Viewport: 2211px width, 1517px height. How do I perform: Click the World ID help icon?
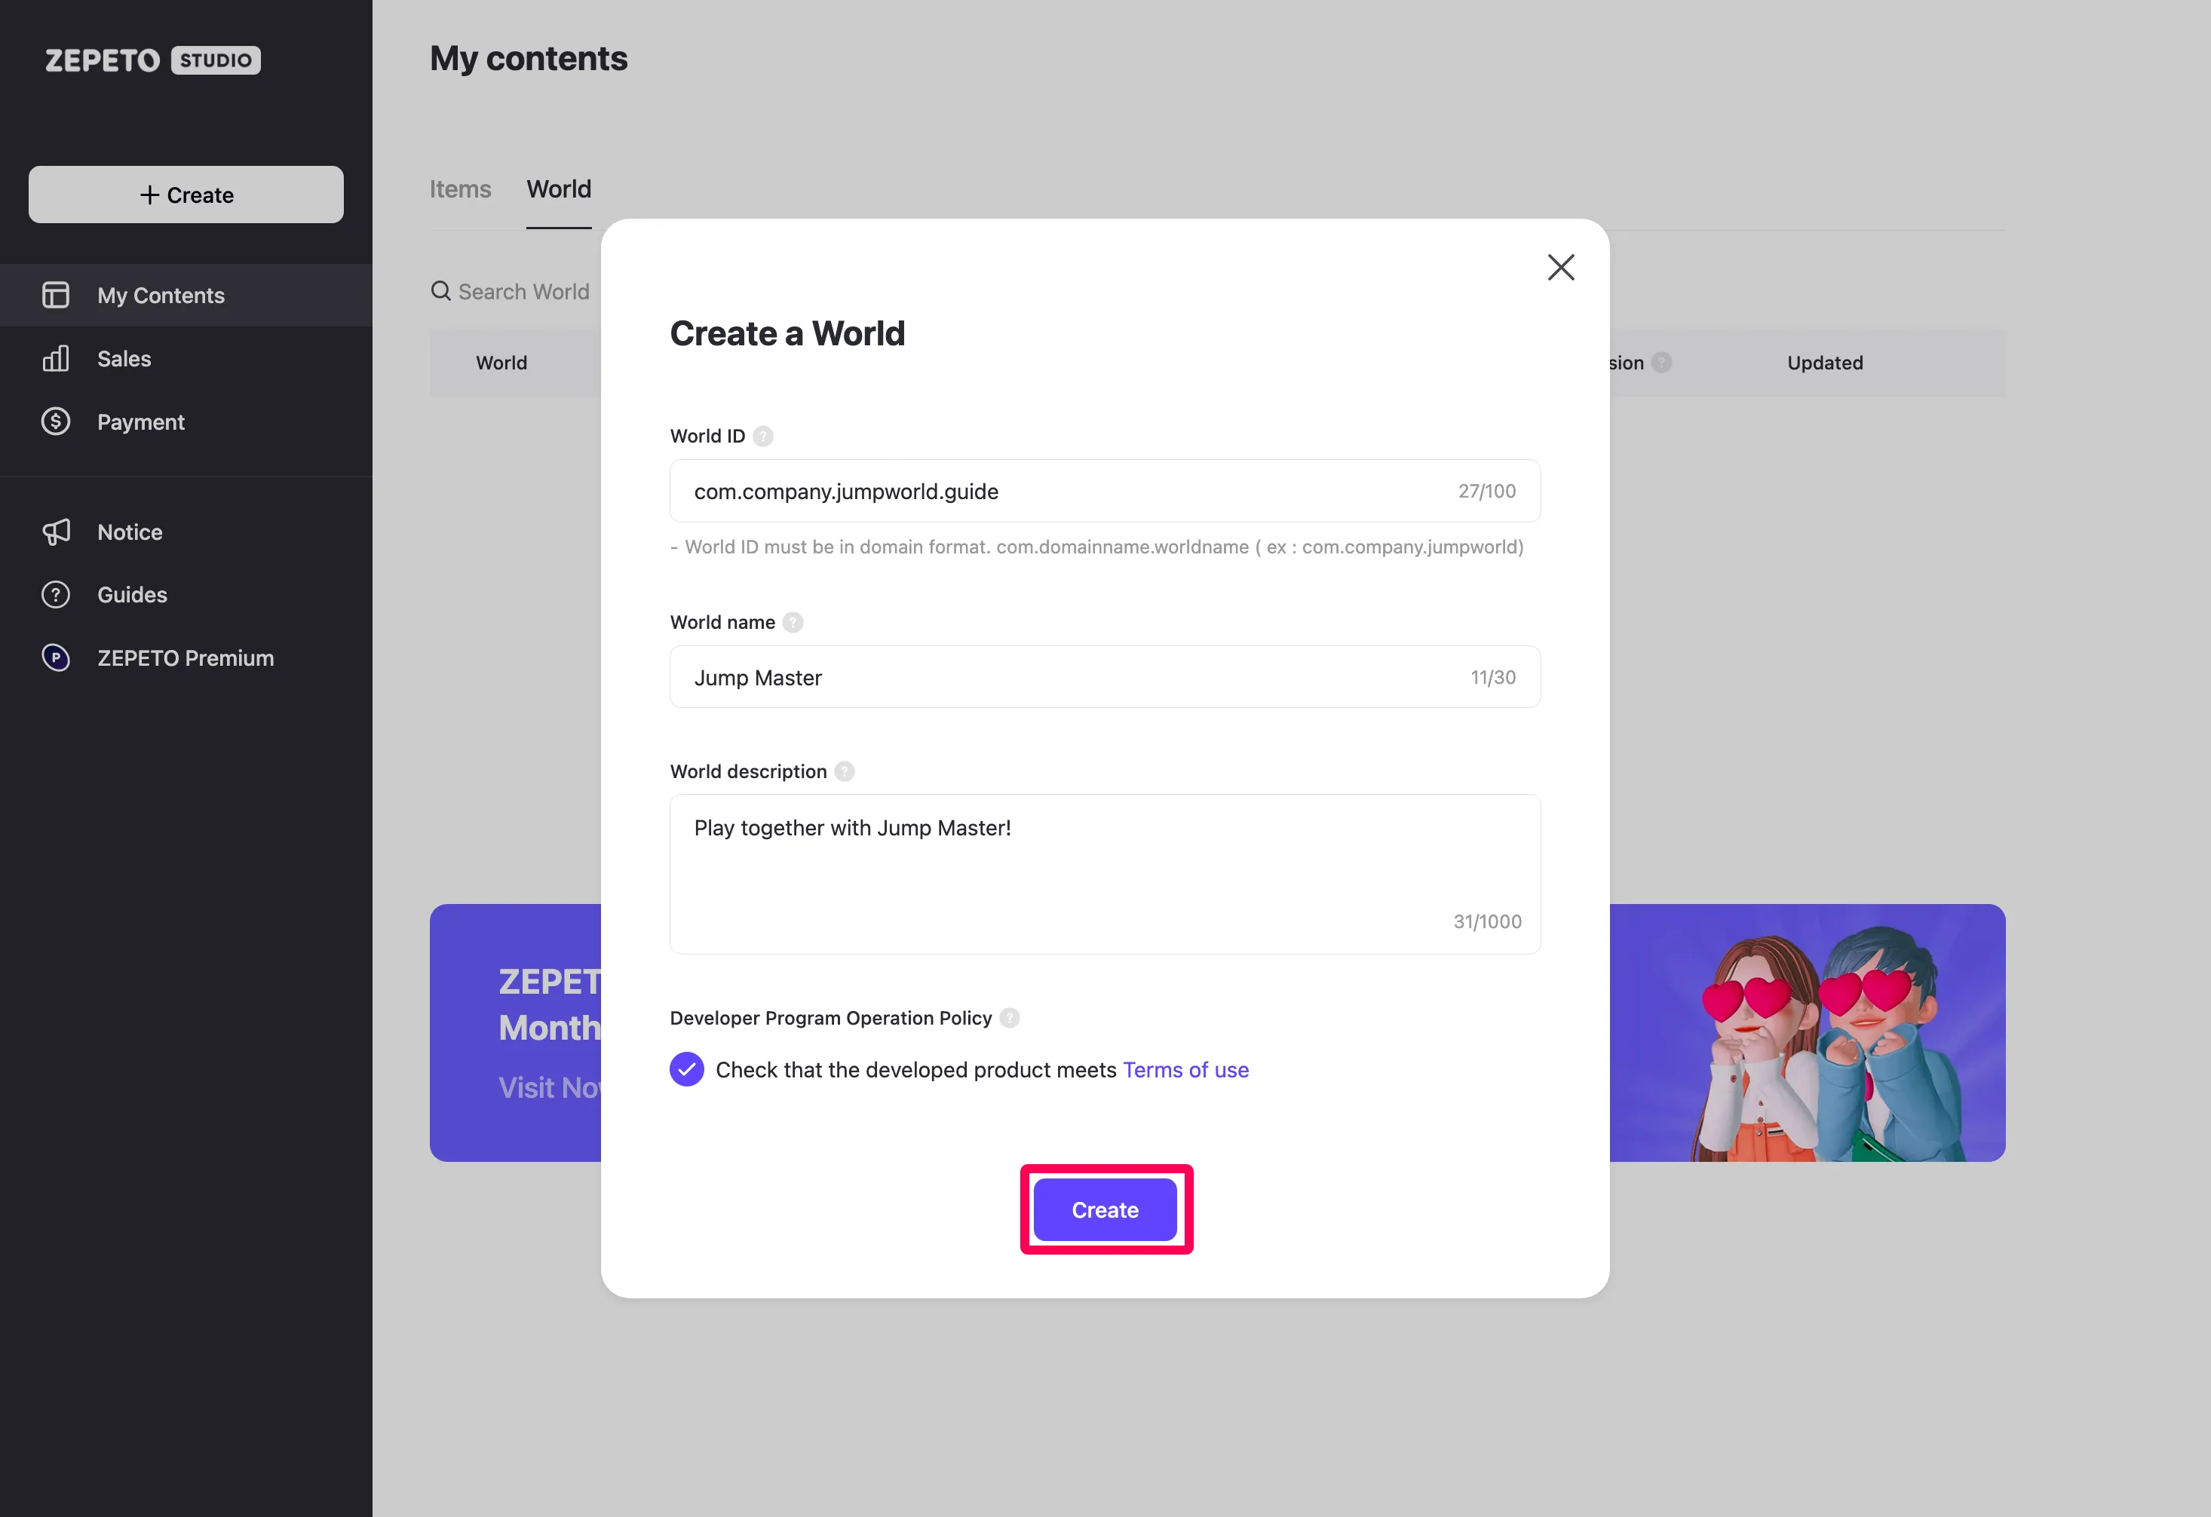pos(763,436)
